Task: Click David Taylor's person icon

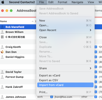Action: pos(2,72)
